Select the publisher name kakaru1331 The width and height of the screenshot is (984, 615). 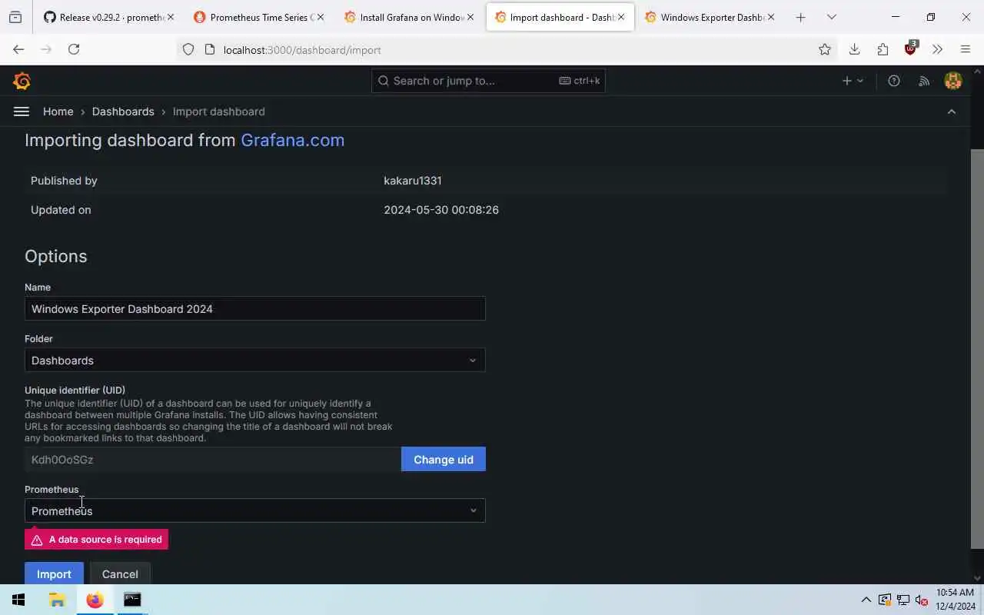click(x=413, y=181)
